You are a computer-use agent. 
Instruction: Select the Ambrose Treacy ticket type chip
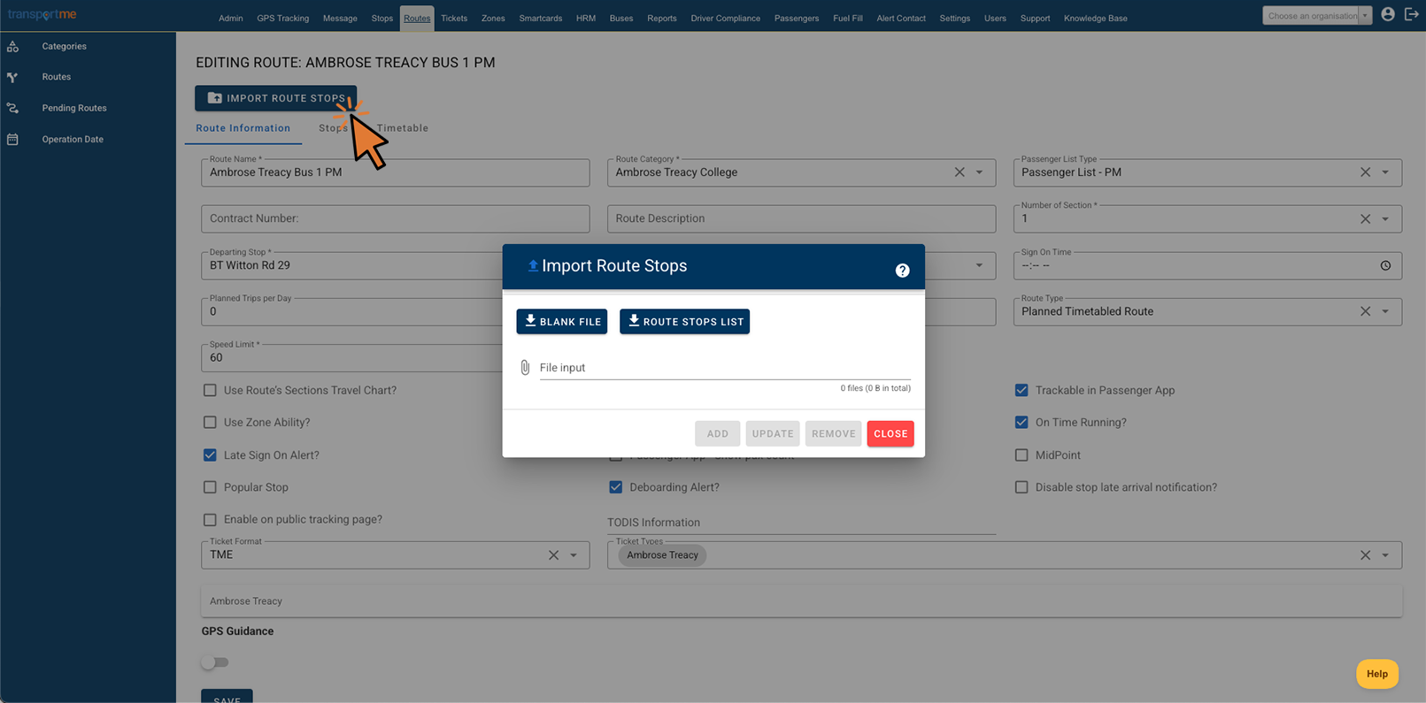[663, 555]
